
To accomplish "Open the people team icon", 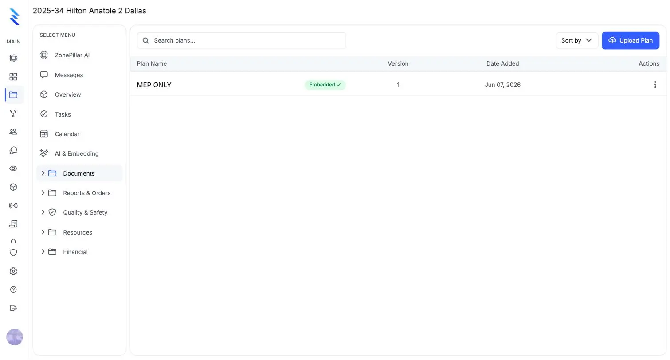I will pos(13,132).
